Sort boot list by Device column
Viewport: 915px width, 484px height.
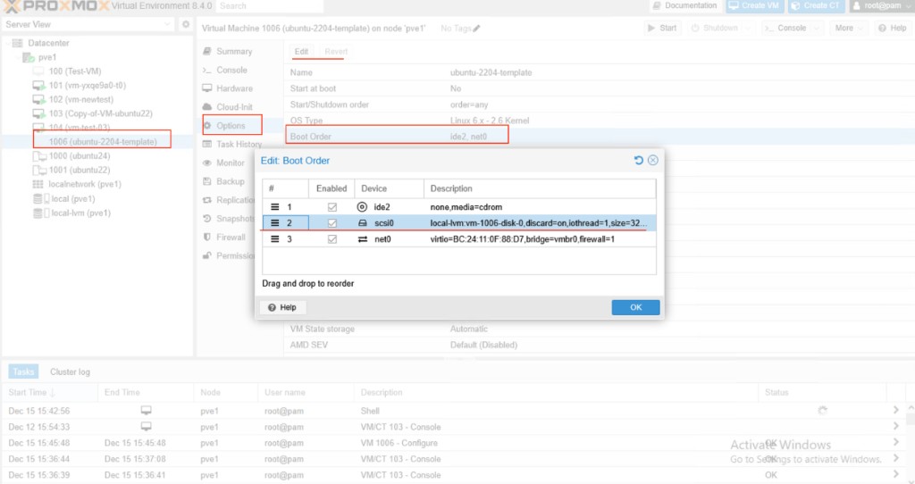click(389, 188)
